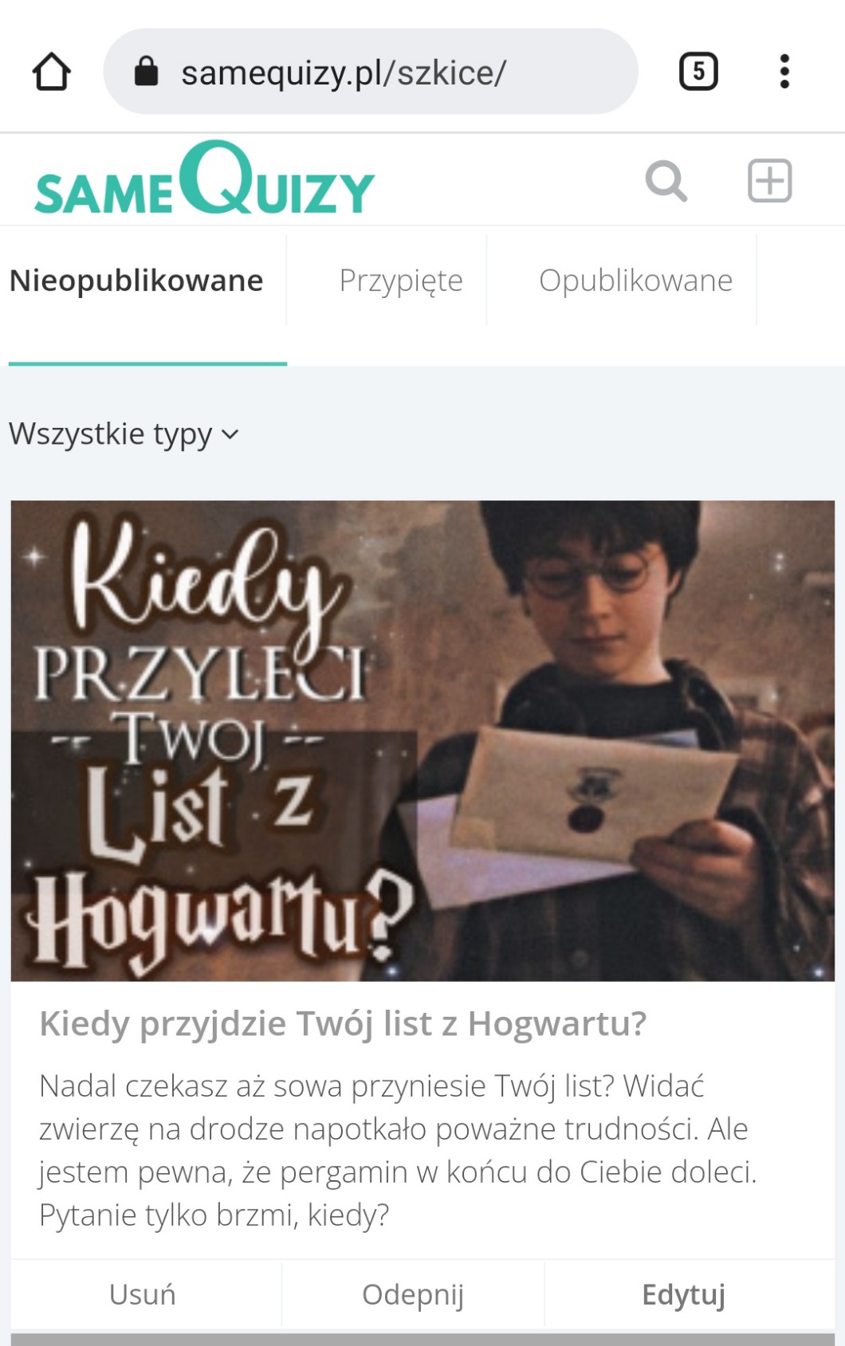The height and width of the screenshot is (1346, 845).
Task: Open the browser three-dot menu
Action: pos(784,72)
